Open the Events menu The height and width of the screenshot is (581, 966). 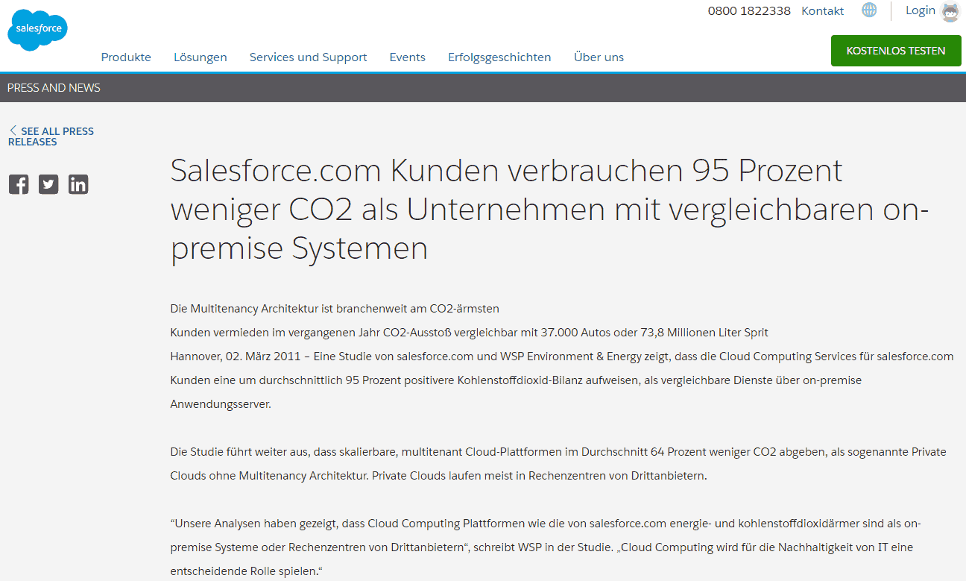click(x=408, y=57)
